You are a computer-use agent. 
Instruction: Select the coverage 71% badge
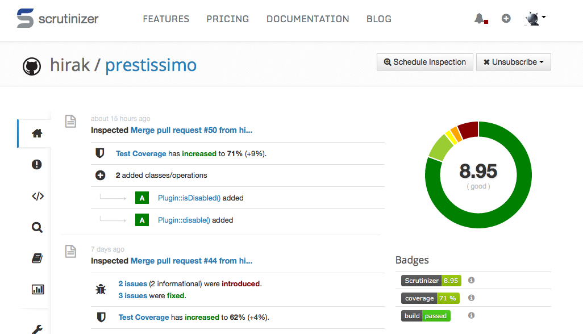tap(430, 298)
